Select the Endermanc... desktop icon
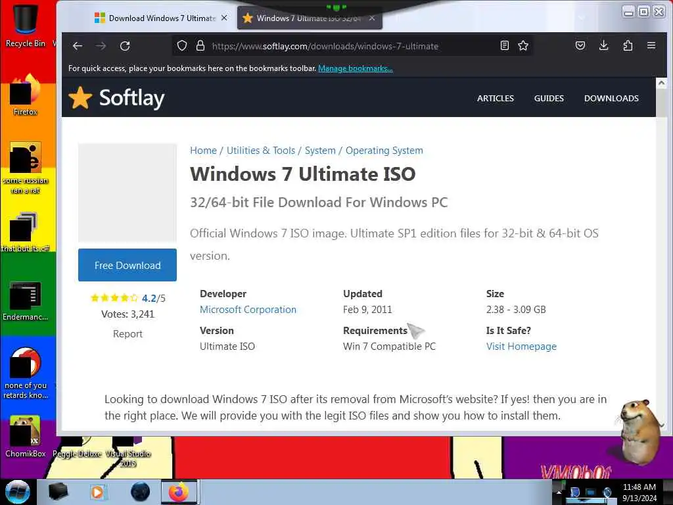This screenshot has height=505, width=673. point(26,301)
